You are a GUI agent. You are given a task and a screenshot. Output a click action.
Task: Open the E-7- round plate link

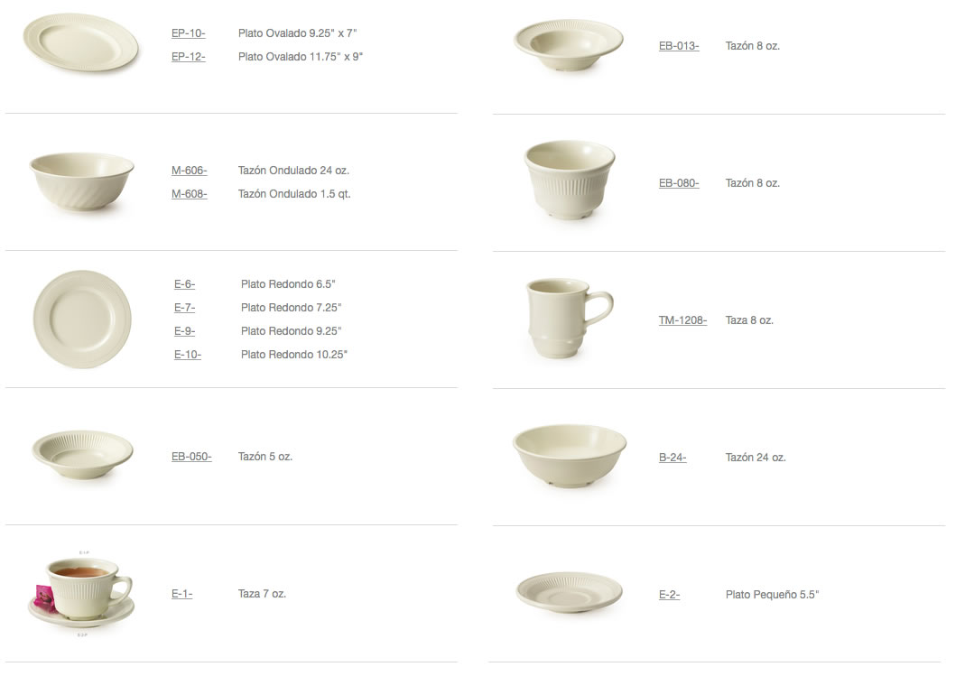tap(184, 308)
